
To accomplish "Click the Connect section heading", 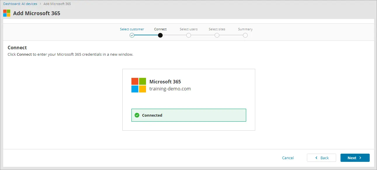I will [x=17, y=48].
